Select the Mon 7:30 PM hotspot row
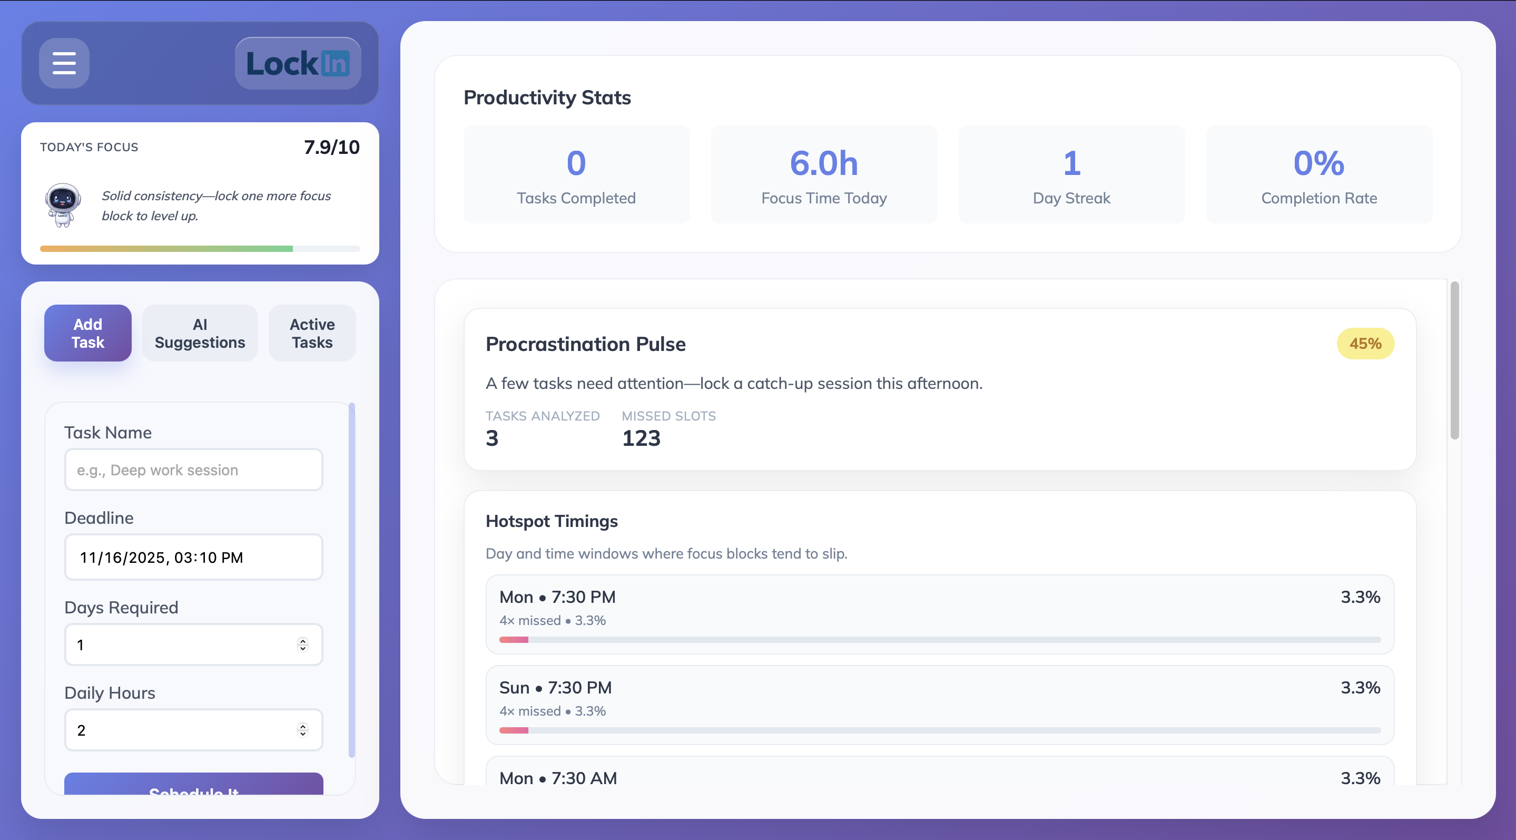This screenshot has height=840, width=1516. (x=939, y=614)
